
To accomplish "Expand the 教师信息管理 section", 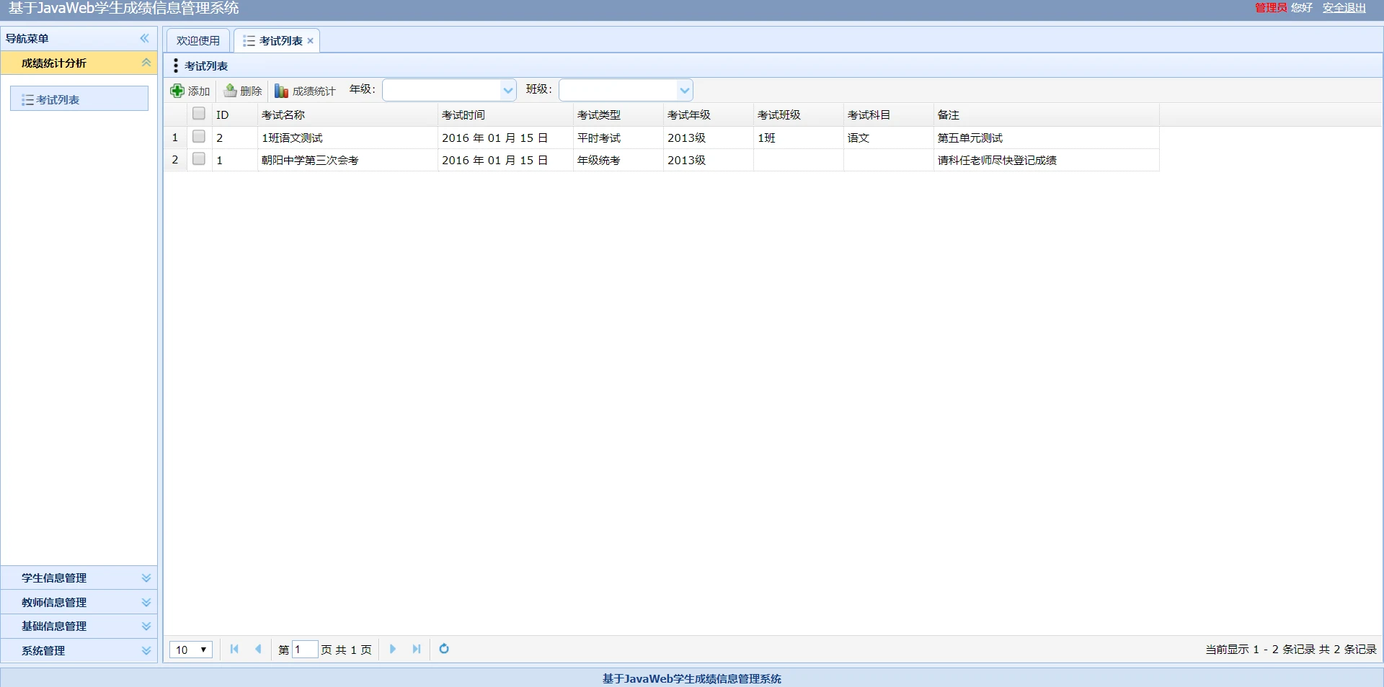I will [146, 602].
